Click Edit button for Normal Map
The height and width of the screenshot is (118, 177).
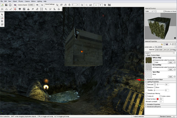(170, 69)
